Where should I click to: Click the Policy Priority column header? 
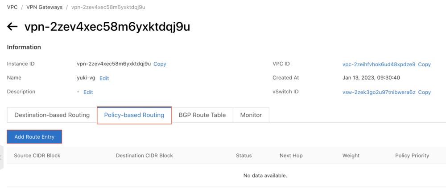tap(412, 156)
